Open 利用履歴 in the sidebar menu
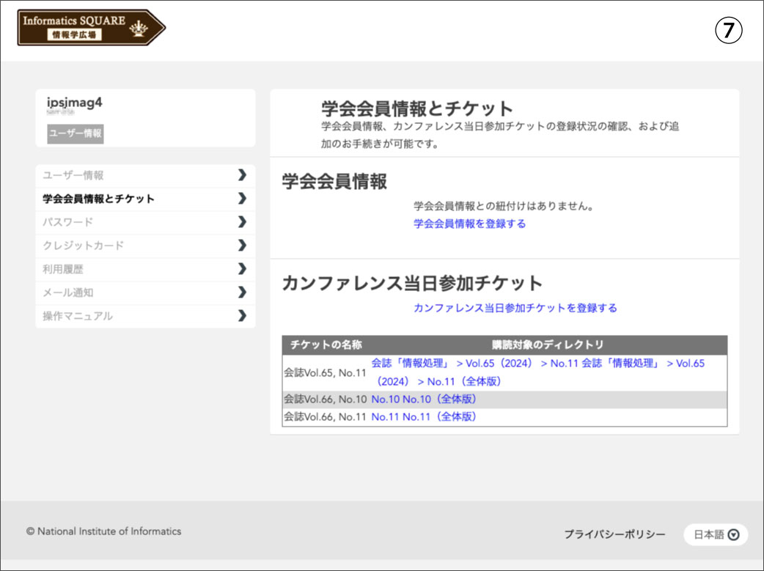The image size is (764, 571). [63, 269]
